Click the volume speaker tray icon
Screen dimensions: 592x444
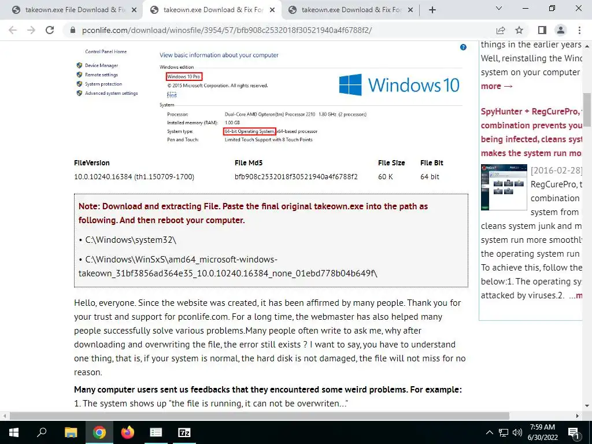click(517, 432)
